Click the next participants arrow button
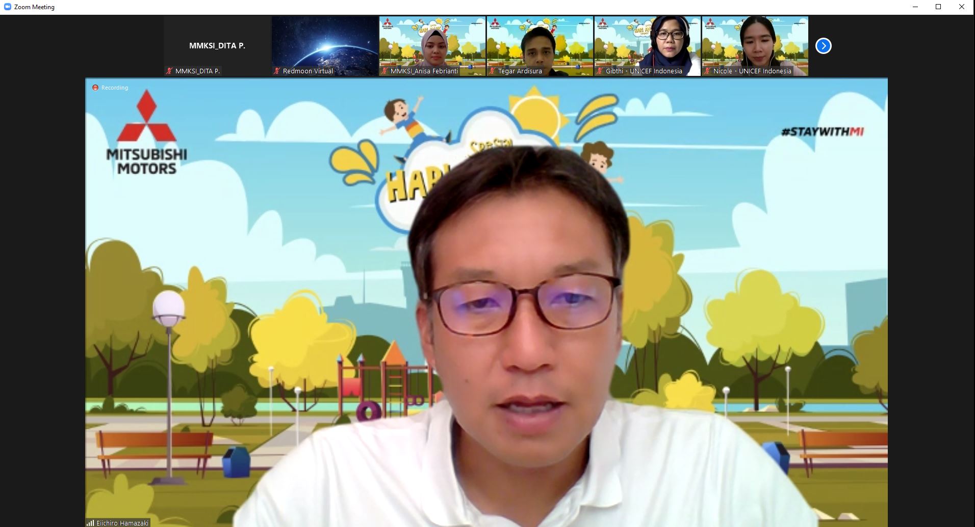 pos(823,46)
